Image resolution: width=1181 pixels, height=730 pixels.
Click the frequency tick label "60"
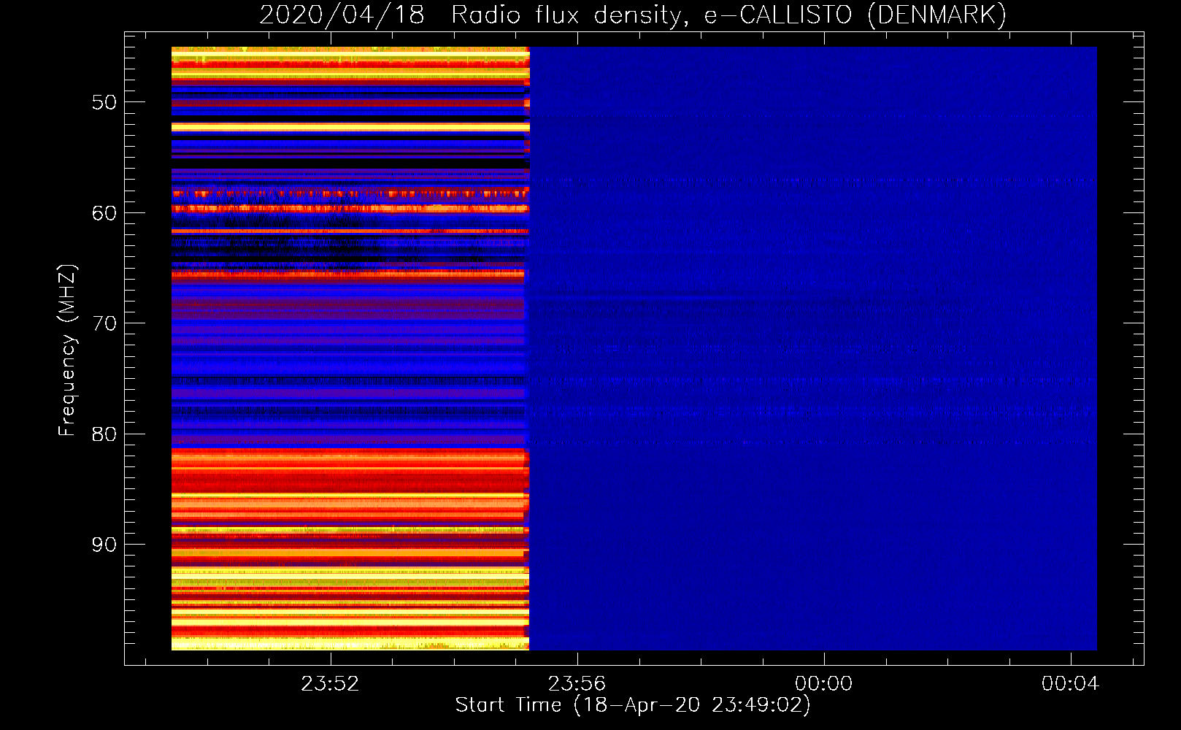click(x=104, y=213)
